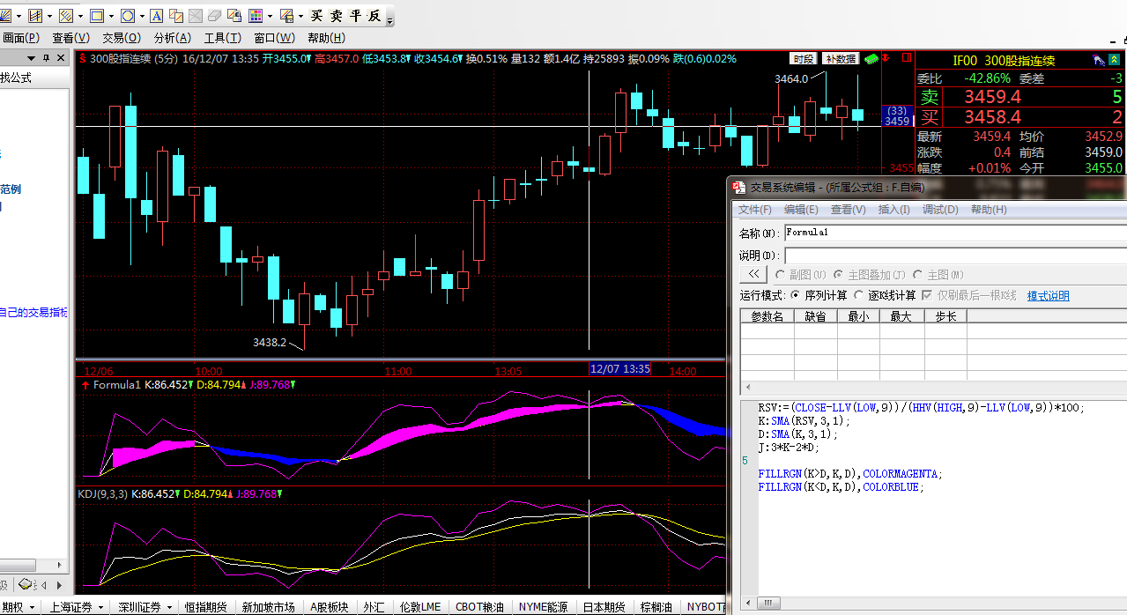The image size is (1127, 615).
Task: Select 逐K线计算 run mode
Action: tap(859, 295)
